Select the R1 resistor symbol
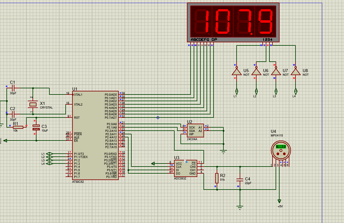Viewport: 344px width, 223px height. click(18, 127)
